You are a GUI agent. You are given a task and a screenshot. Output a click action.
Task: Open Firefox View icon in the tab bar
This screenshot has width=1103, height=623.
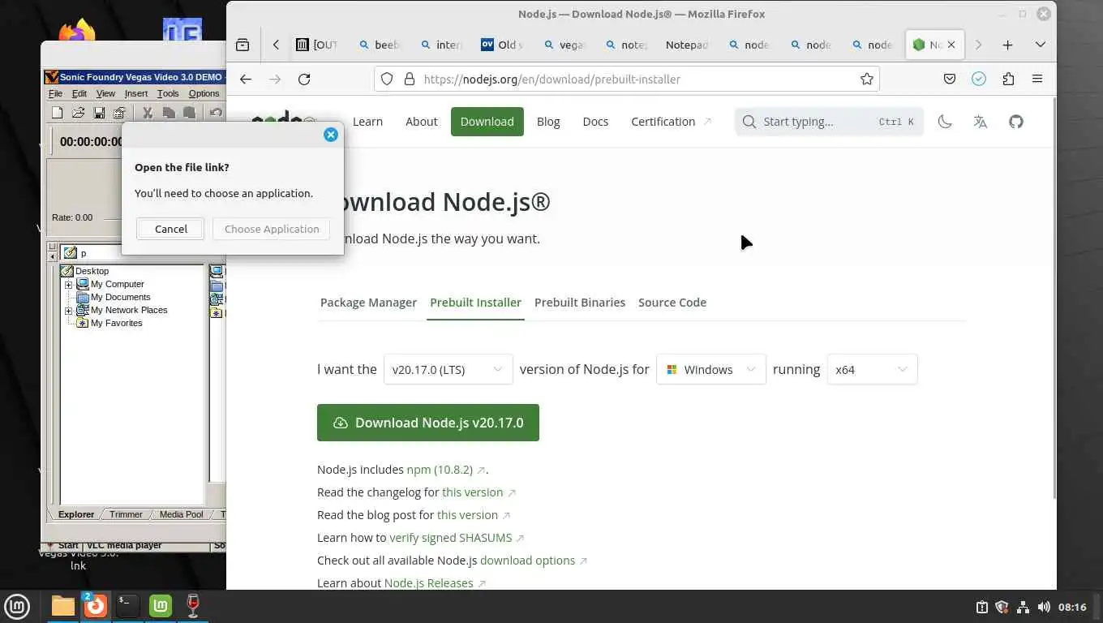[x=242, y=45]
